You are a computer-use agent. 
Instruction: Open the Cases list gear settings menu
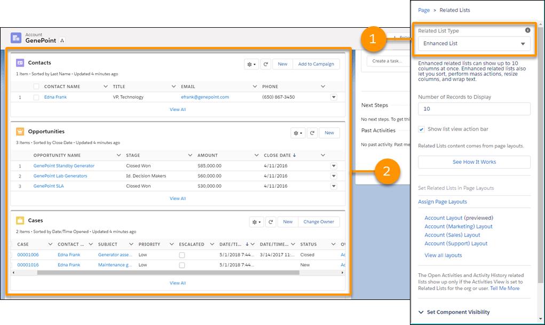click(x=256, y=222)
